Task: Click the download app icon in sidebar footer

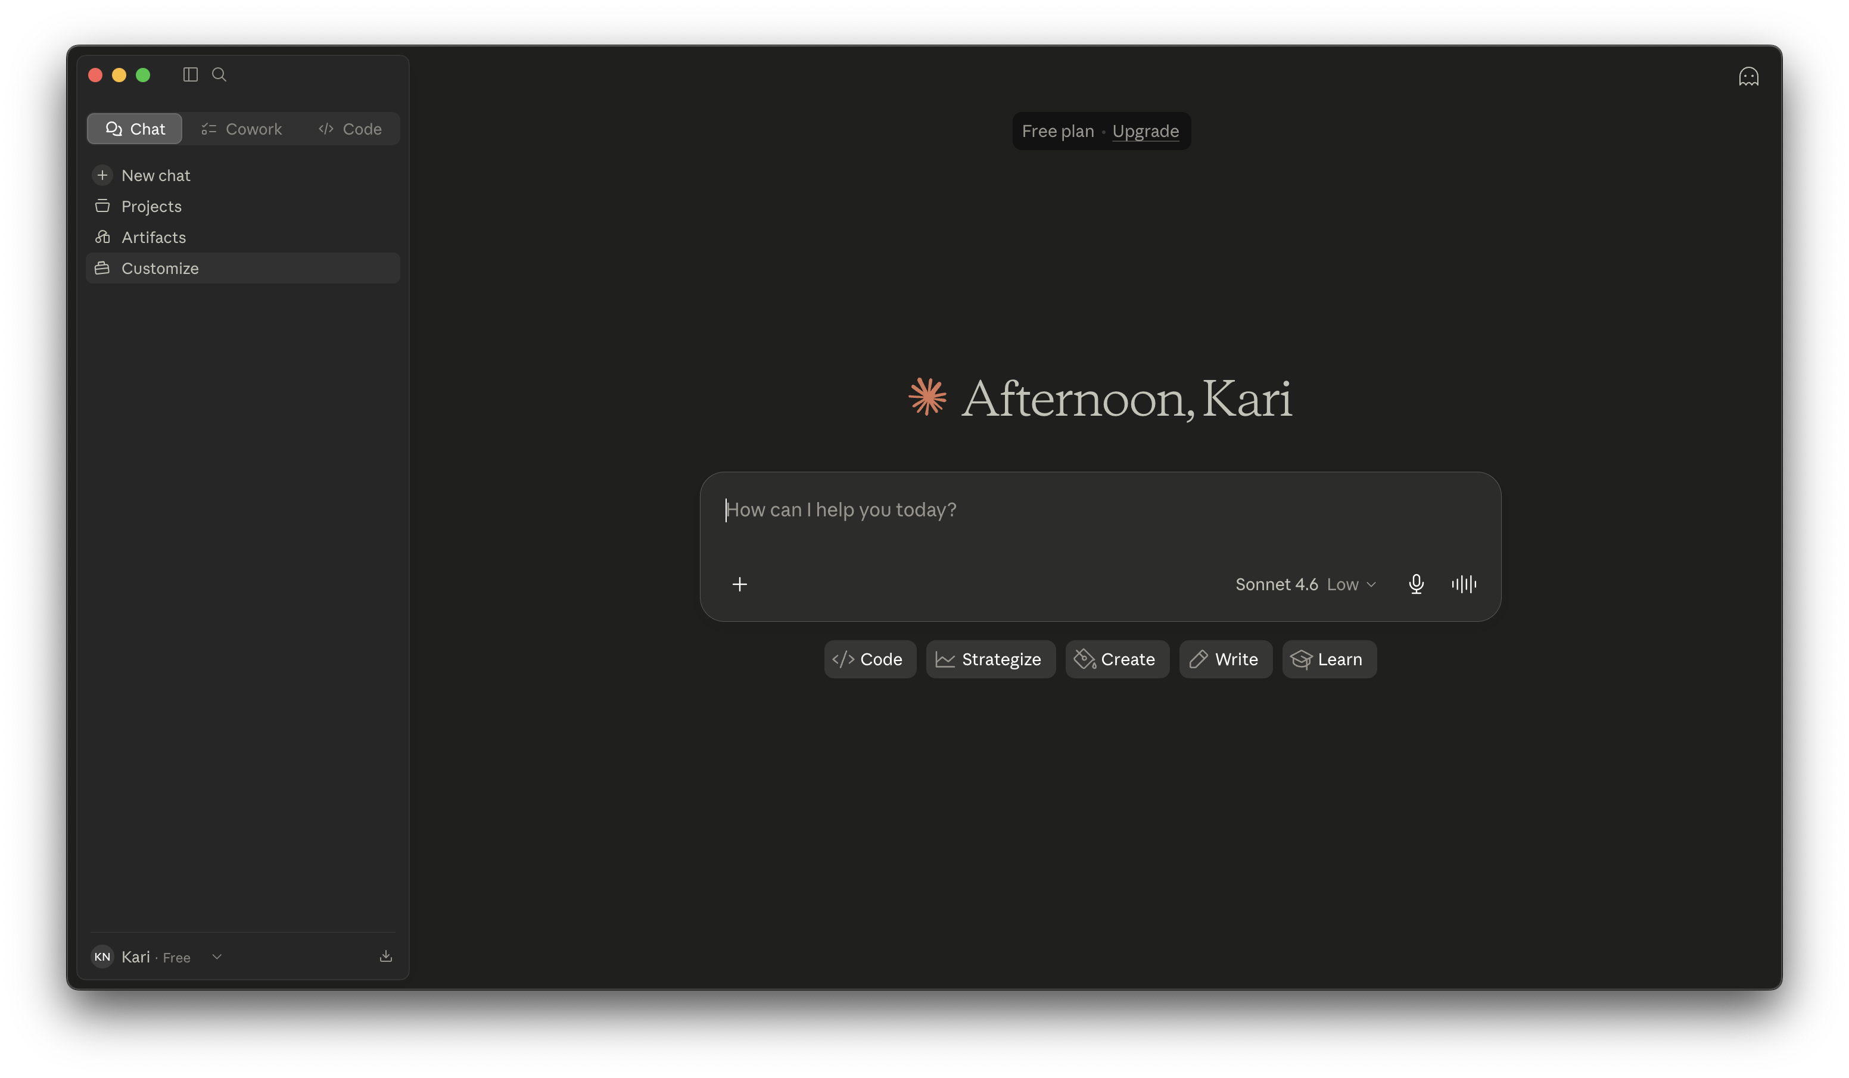Action: (x=386, y=956)
